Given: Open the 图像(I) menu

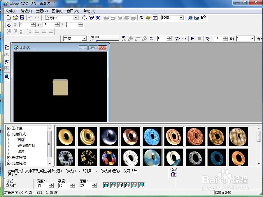Looking at the screenshot, I should (57, 11).
